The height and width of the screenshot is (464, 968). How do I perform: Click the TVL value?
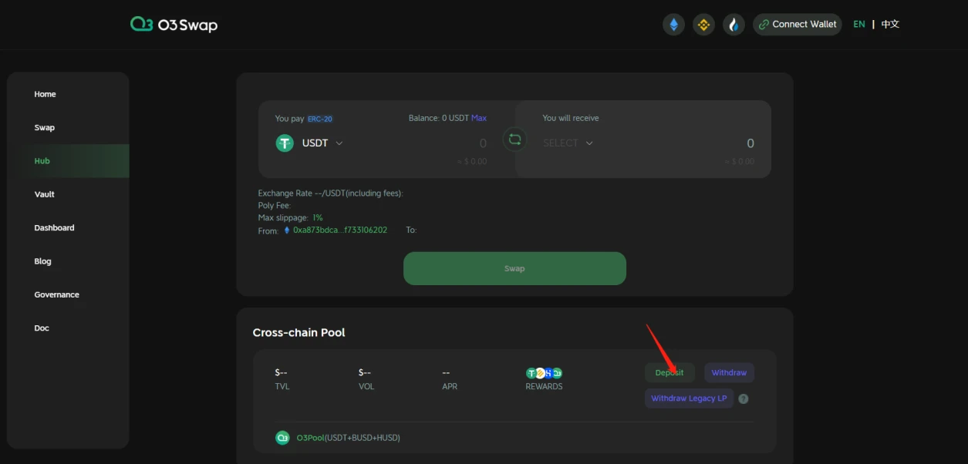(x=282, y=373)
